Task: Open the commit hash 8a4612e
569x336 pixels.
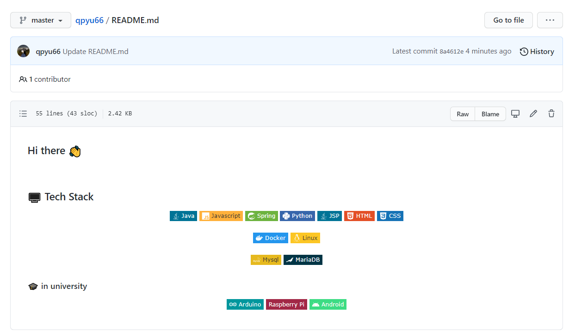Action: pyautogui.click(x=451, y=52)
